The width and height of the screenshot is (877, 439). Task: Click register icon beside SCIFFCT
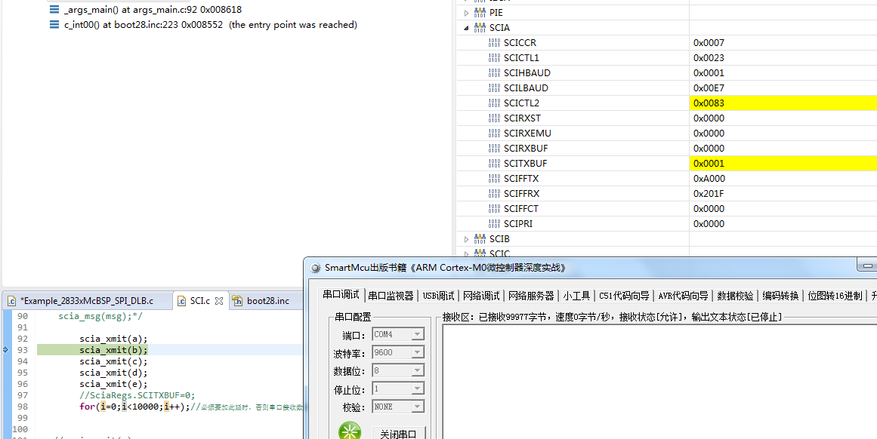(495, 208)
